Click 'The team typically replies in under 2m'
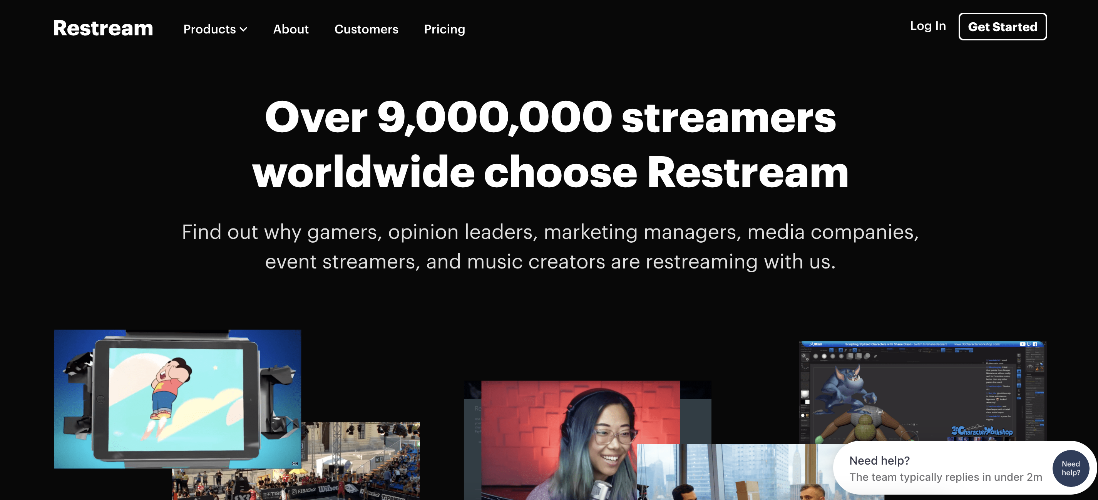Image resolution: width=1098 pixels, height=500 pixels. pyautogui.click(x=946, y=477)
